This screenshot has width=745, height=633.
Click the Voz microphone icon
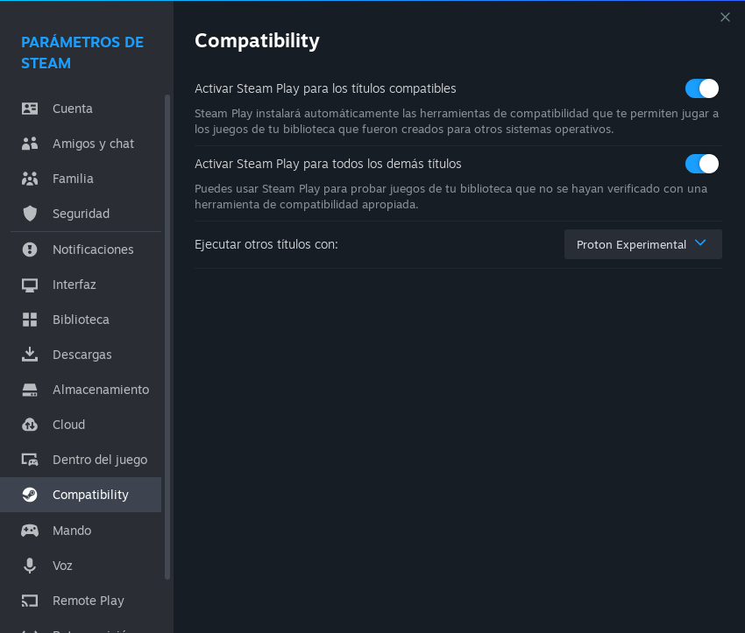pos(28,565)
